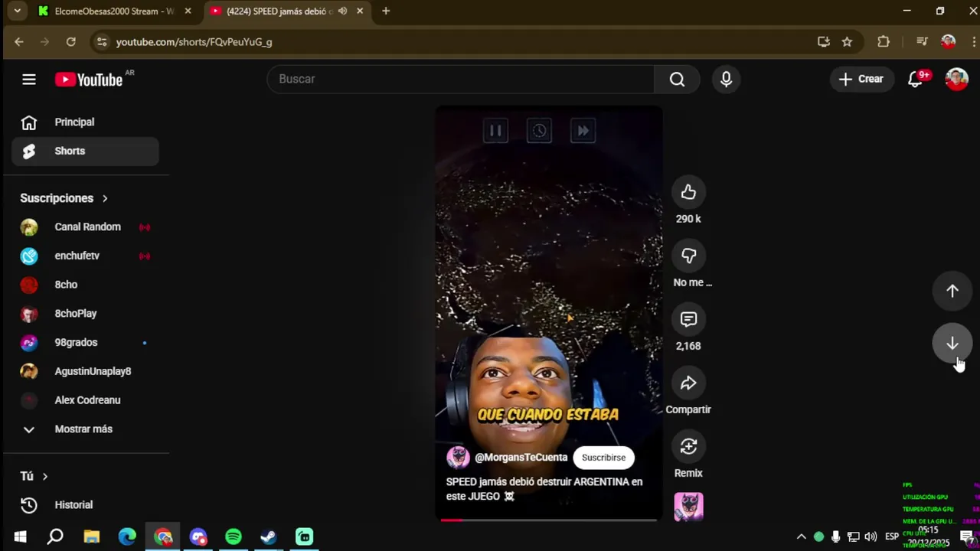Open 8cho channel in subscriptions
Viewport: 980px width, 551px height.
(85, 285)
